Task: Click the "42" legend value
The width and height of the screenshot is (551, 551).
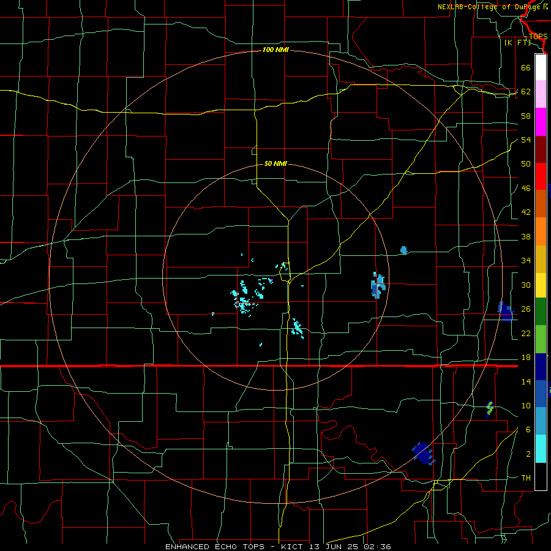Action: 526,212
